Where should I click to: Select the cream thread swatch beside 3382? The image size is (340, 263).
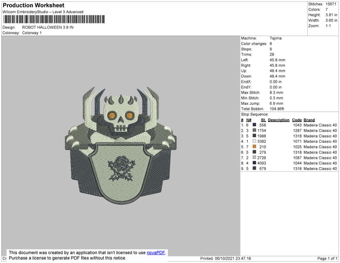255,141
